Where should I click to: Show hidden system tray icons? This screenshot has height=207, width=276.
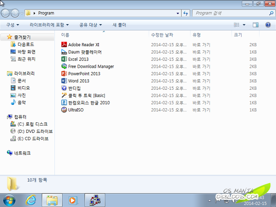210,201
